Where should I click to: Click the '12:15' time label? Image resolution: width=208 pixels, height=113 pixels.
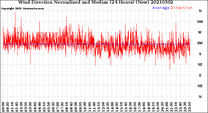(x=99, y=107)
